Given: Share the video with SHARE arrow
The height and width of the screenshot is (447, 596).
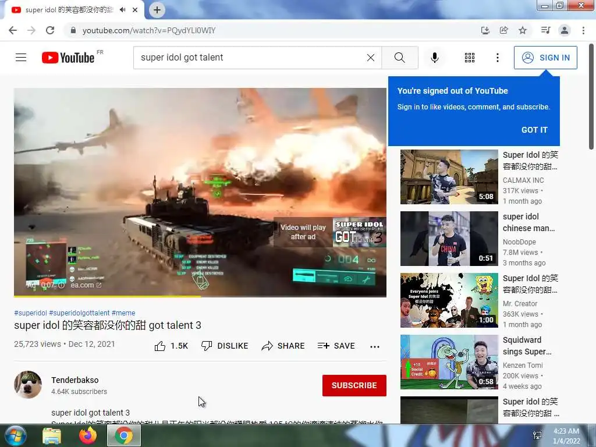Looking at the screenshot, I should (x=283, y=346).
